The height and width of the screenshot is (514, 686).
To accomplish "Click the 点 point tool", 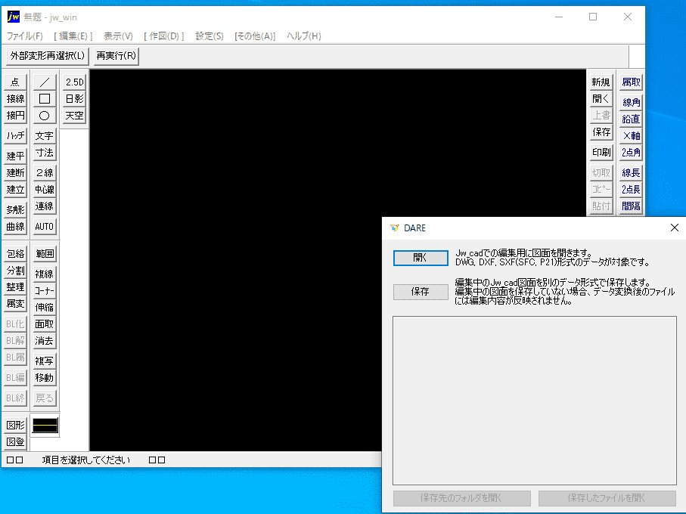I will [15, 82].
